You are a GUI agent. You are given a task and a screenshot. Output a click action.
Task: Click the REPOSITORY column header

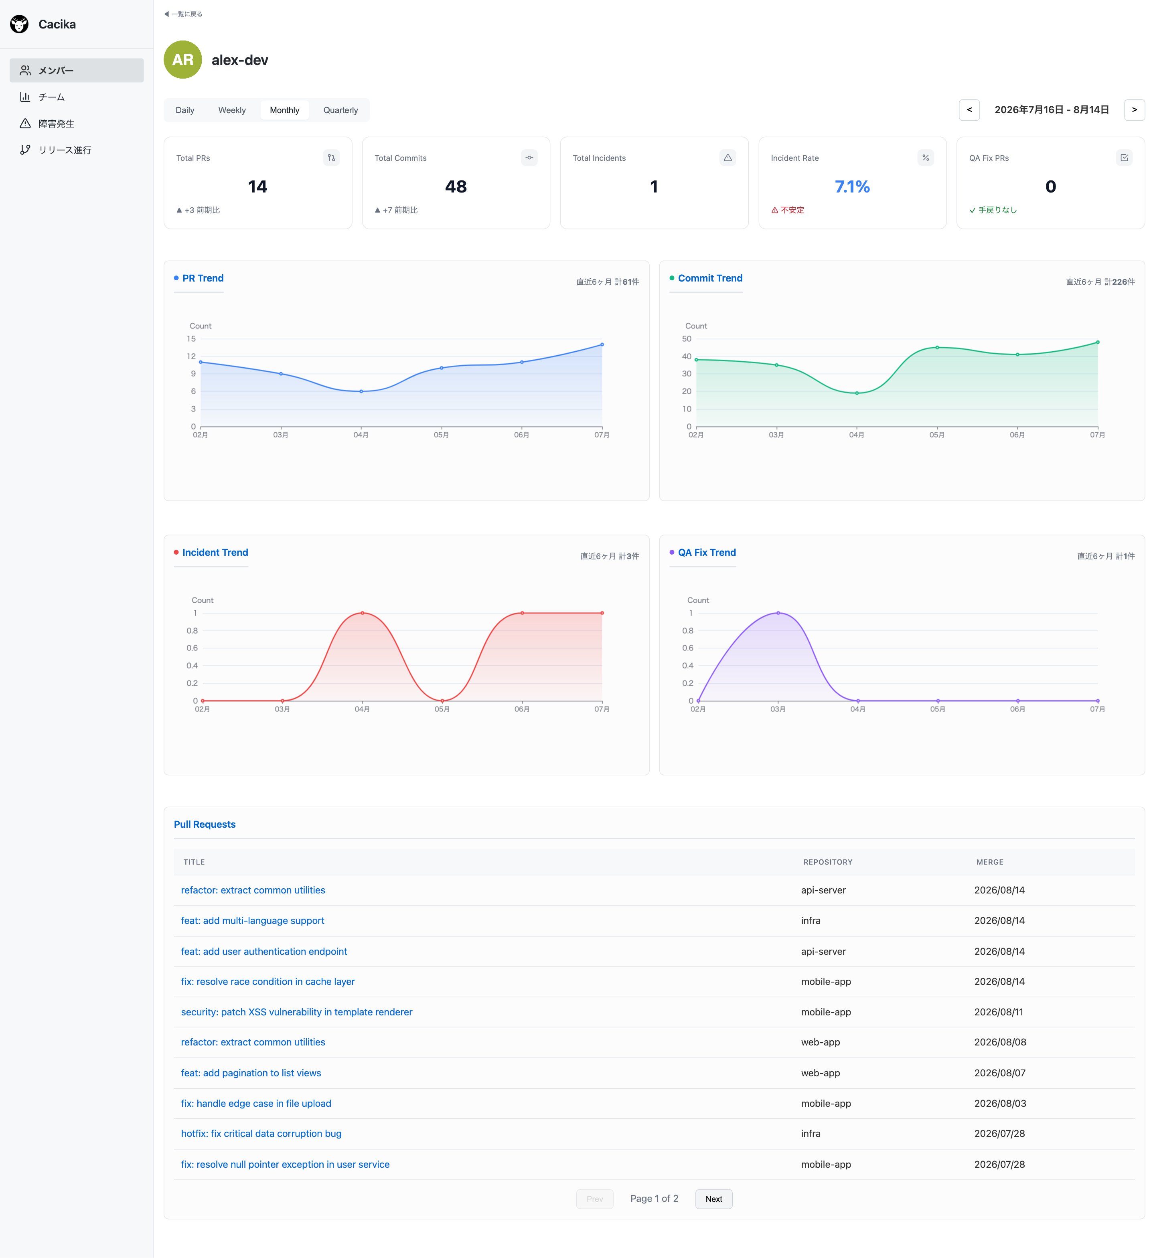[827, 862]
